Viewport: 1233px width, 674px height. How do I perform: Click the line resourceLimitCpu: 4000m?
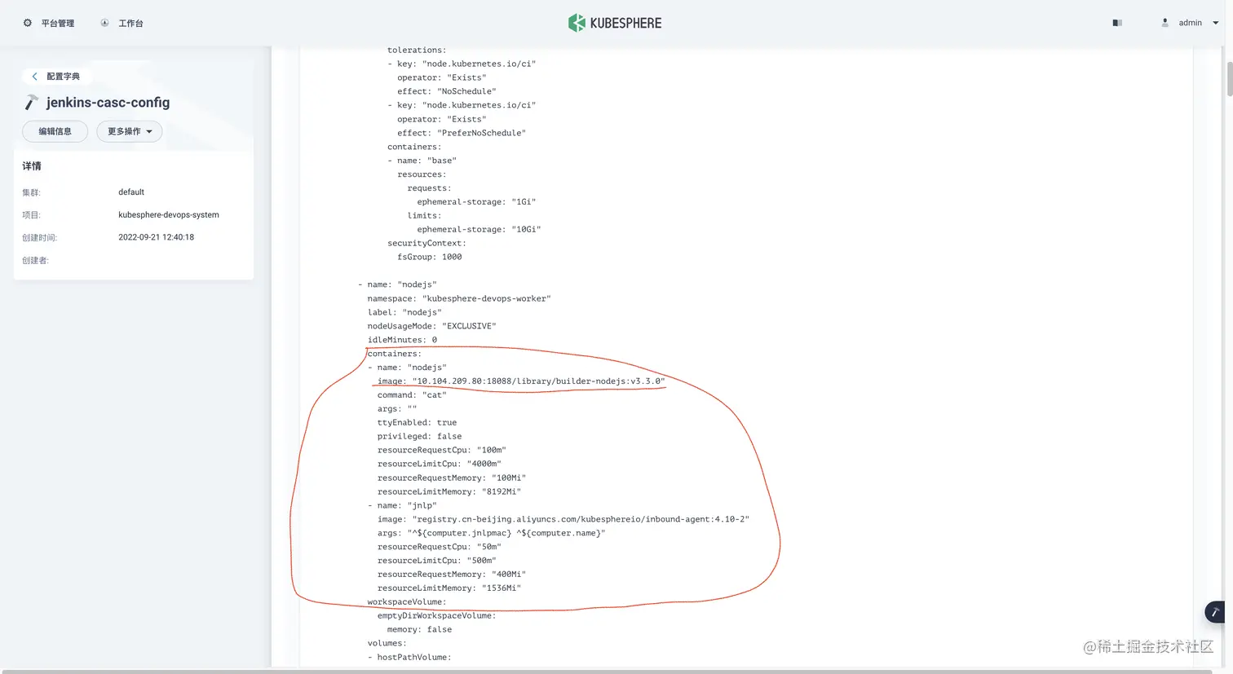pos(439,464)
